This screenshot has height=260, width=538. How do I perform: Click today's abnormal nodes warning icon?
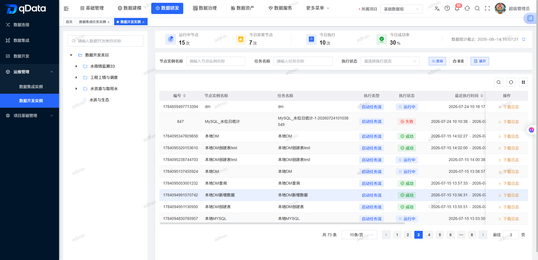point(241,39)
